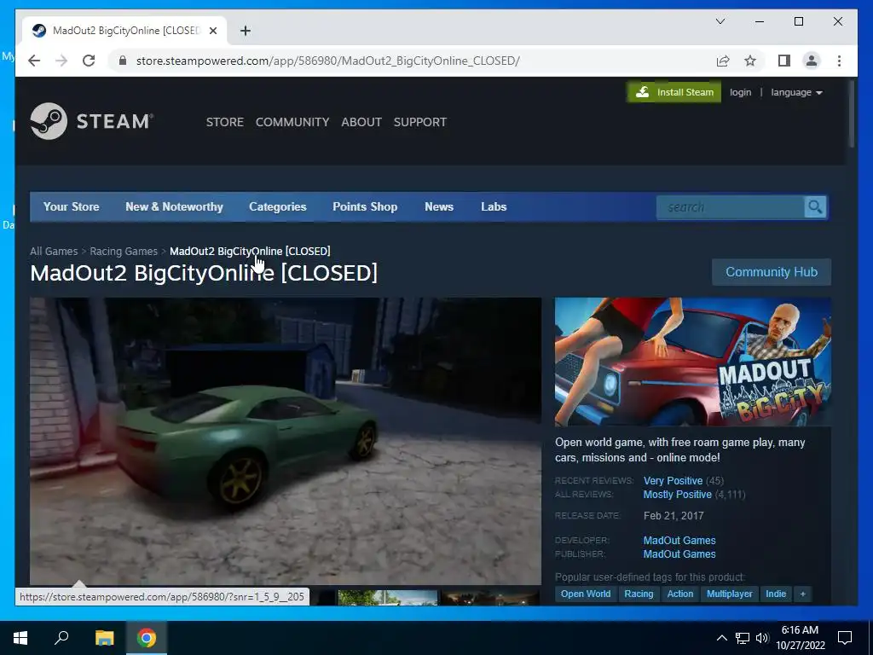Open the COMMUNITY menu
This screenshot has width=873, height=655.
292,122
